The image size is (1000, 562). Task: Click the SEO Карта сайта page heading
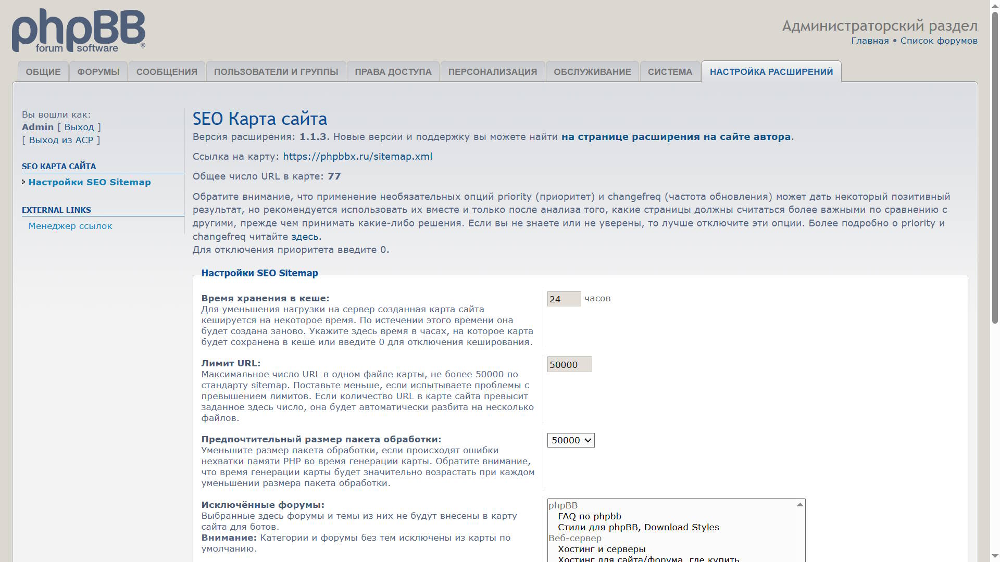[260, 119]
